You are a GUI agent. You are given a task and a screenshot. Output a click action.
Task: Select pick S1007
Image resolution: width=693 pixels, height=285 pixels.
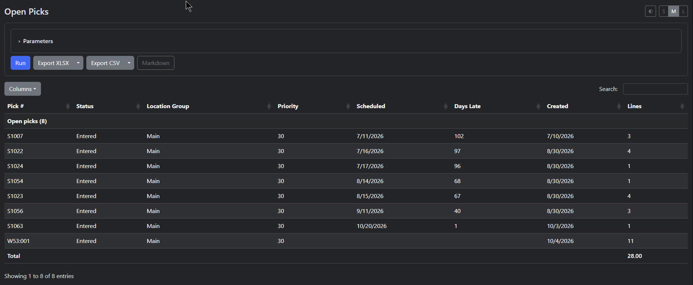(15, 136)
